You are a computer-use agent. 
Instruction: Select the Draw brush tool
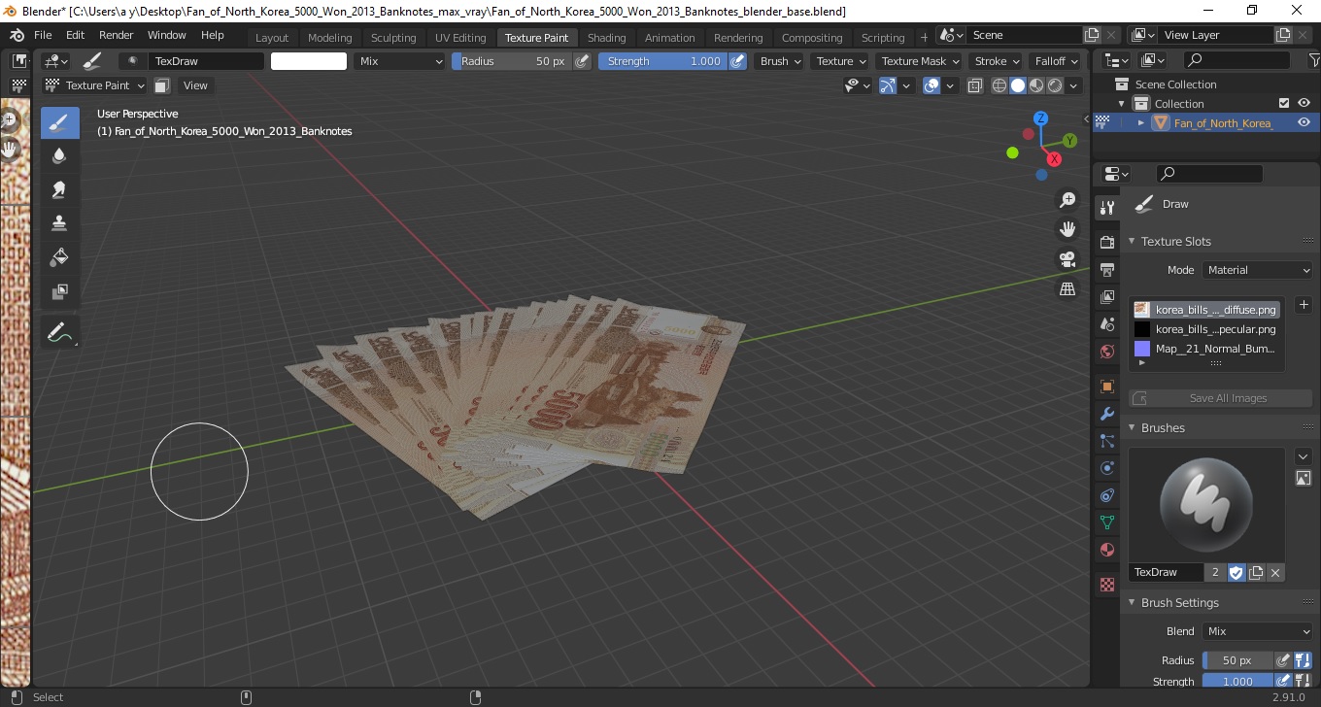[59, 123]
